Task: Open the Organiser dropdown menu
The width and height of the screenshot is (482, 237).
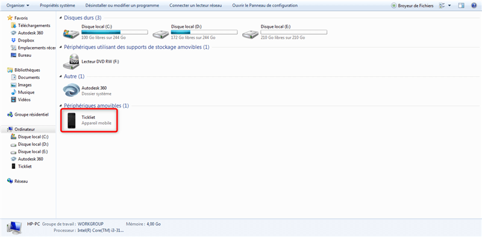Action: [18, 5]
